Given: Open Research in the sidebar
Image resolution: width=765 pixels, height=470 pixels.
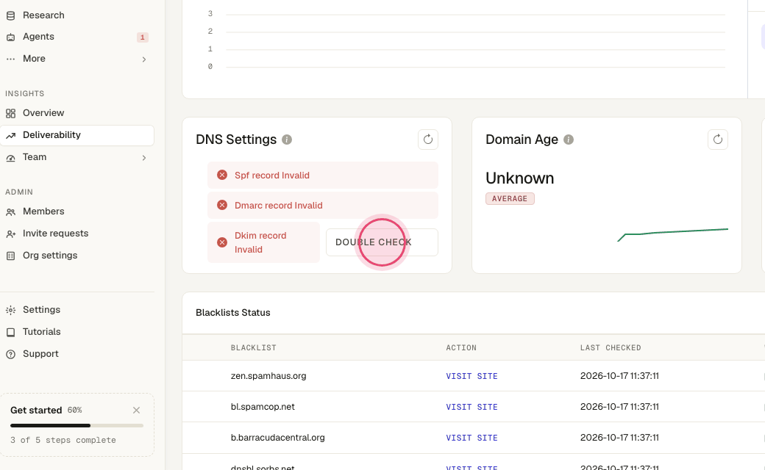Looking at the screenshot, I should tap(43, 15).
